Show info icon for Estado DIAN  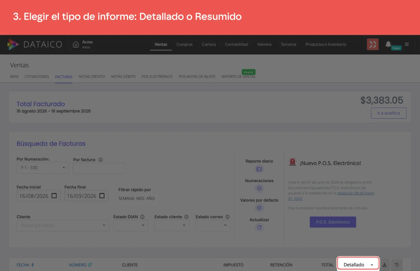[x=142, y=217]
